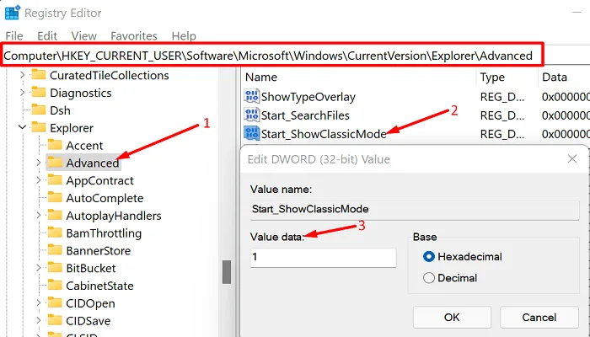Confirm the DWORD edit with OK
Image resolution: width=590 pixels, height=337 pixels.
click(452, 317)
